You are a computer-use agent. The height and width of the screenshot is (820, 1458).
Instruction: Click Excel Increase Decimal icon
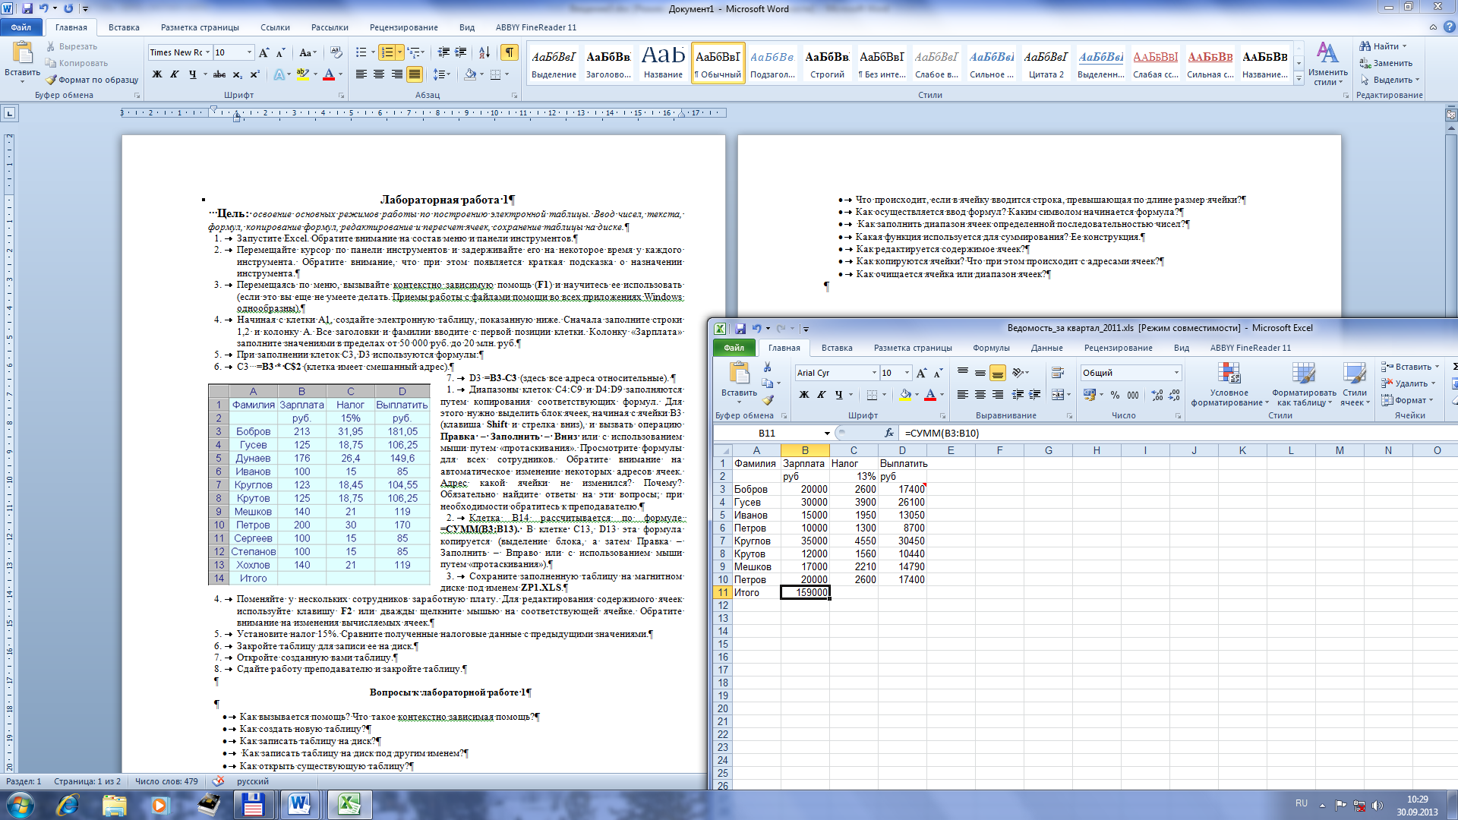(1157, 395)
